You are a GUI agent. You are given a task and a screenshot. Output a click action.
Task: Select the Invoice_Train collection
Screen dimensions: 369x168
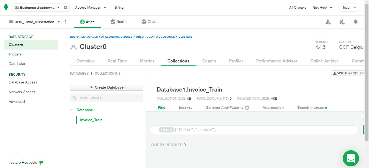tap(91, 120)
